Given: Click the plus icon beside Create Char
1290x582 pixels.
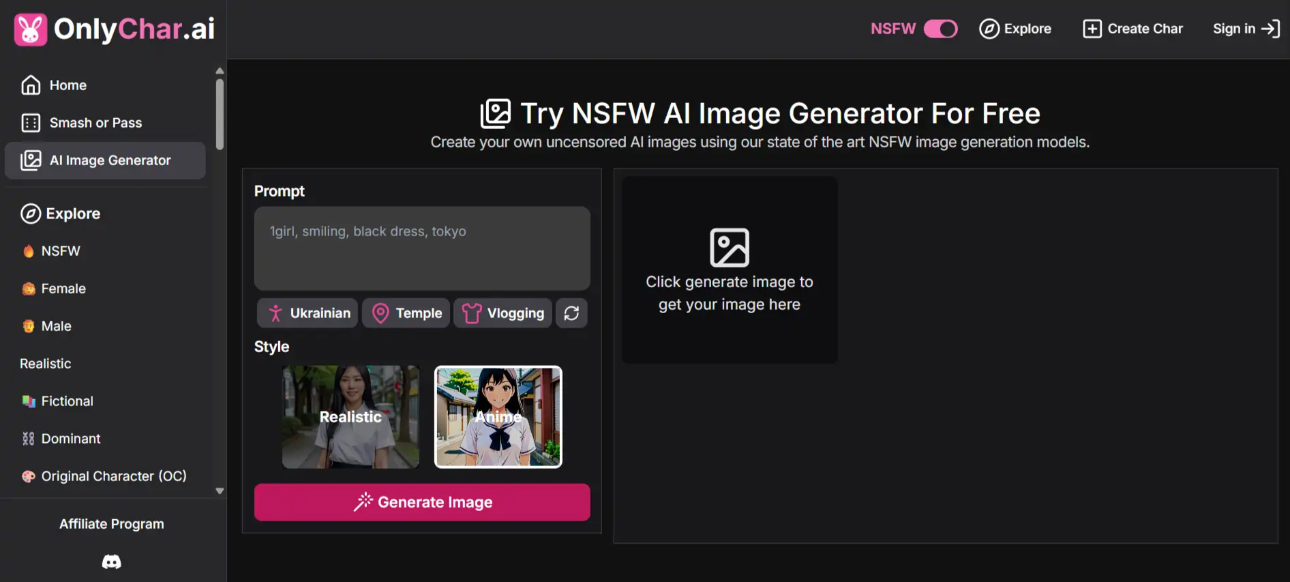Looking at the screenshot, I should 1092,29.
